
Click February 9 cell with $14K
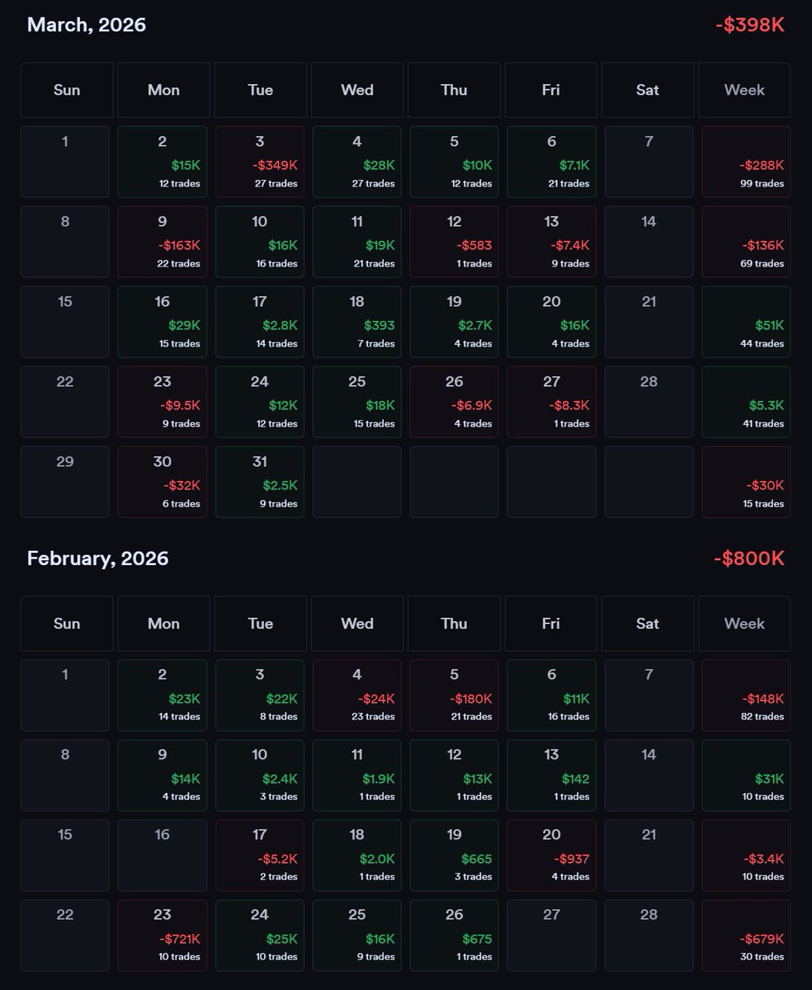tap(163, 775)
